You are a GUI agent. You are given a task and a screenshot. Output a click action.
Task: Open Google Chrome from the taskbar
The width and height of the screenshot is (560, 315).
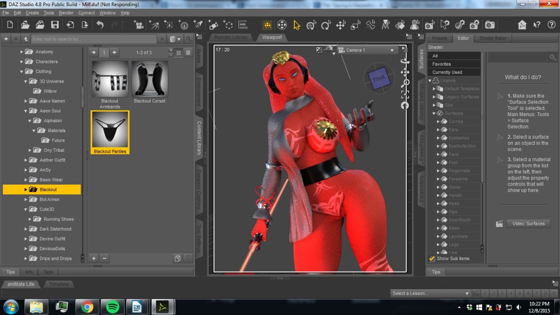click(x=87, y=307)
